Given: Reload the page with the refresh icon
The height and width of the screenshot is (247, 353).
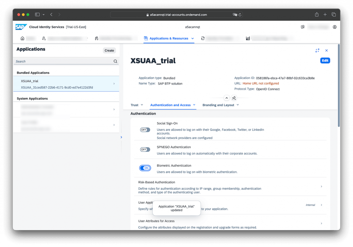Looking at the screenshot, I should [240, 14].
